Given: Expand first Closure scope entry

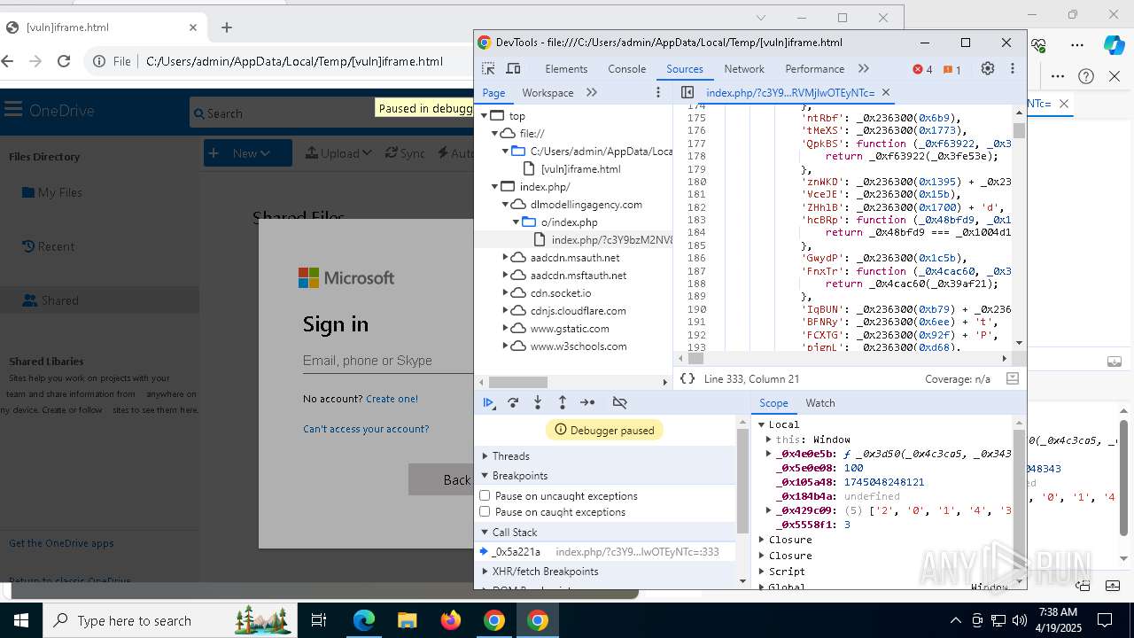Looking at the screenshot, I should (761, 539).
